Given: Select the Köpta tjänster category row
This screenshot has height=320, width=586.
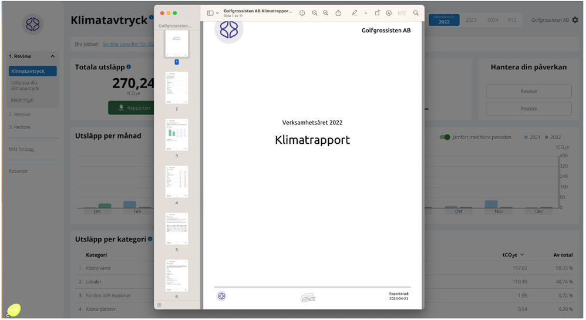Looking at the screenshot, I should pyautogui.click(x=324, y=309).
